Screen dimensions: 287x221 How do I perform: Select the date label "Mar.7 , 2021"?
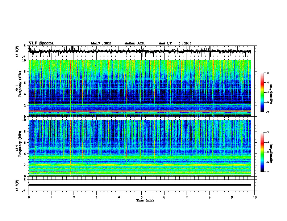[x=101, y=43]
